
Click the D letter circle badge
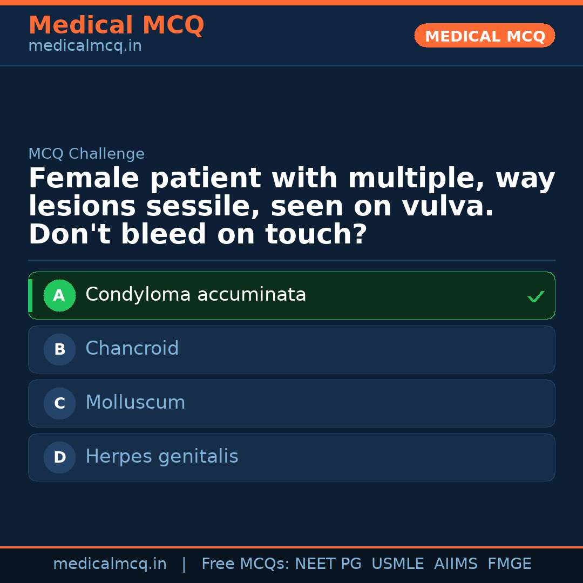[59, 457]
